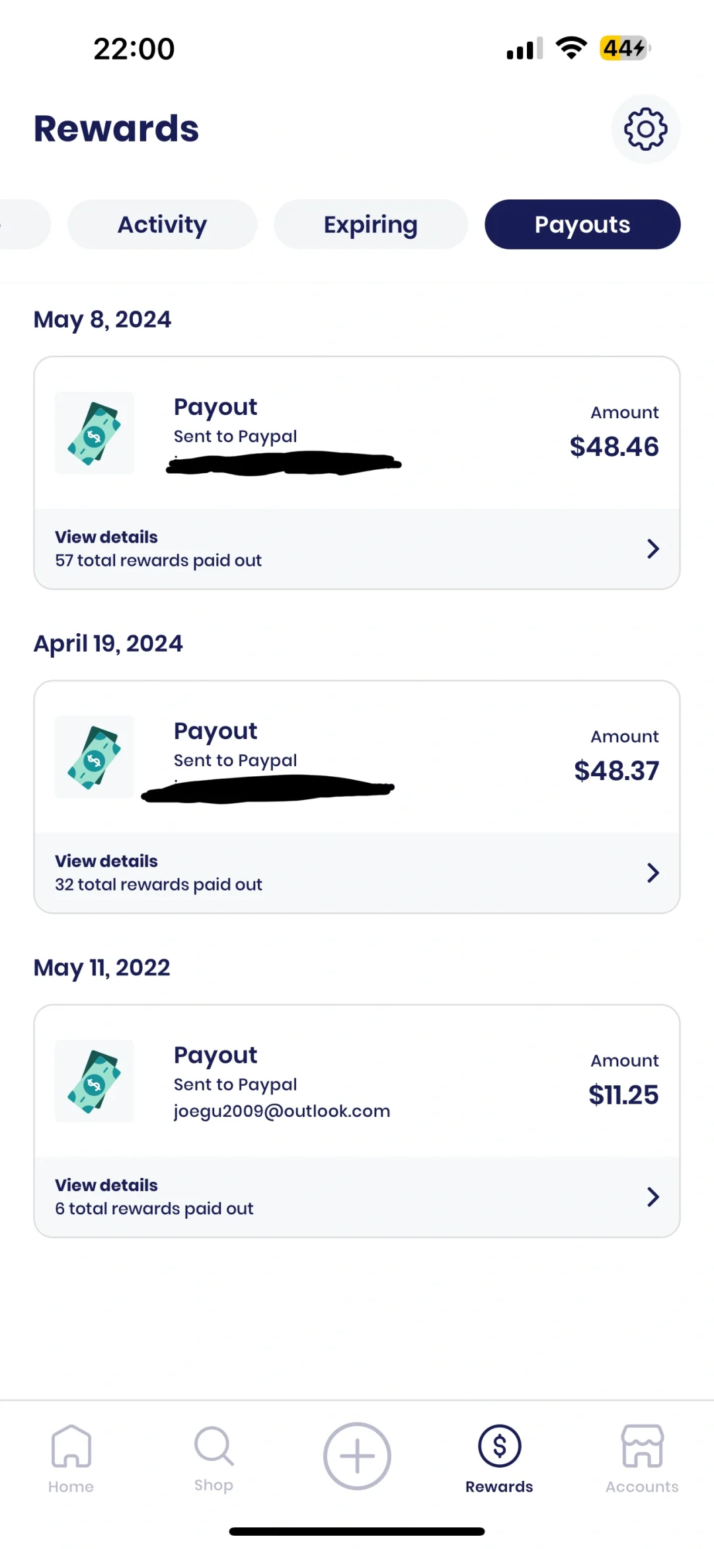Switch to the Activity tab
This screenshot has width=714, height=1549.
point(162,224)
